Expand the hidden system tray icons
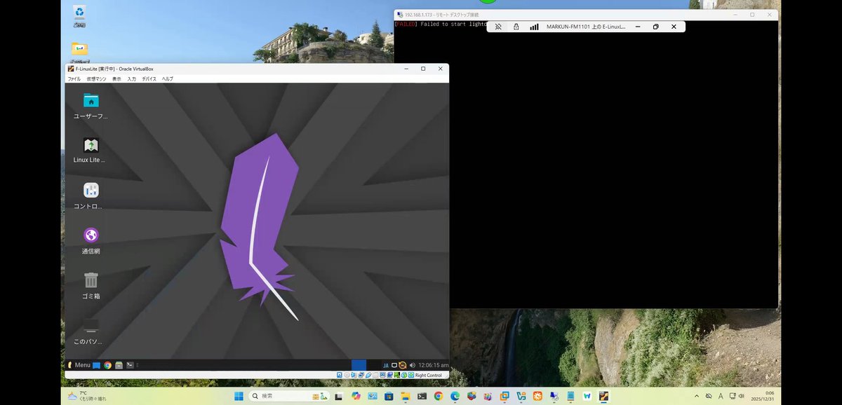842x405 pixels. point(697,396)
